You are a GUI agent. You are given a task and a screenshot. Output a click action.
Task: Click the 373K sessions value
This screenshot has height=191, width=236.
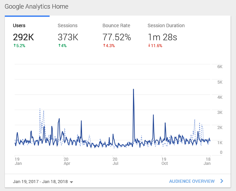[68, 37]
